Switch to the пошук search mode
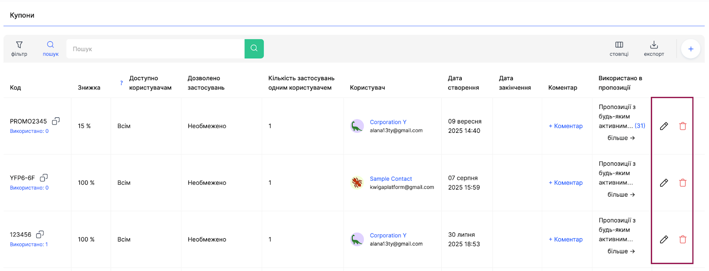The height and width of the screenshot is (271, 709). pyautogui.click(x=51, y=49)
